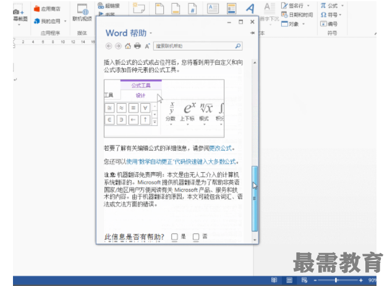387x287 pixels.
Task: Click the Equation Tools illustration image
Action: point(164,109)
